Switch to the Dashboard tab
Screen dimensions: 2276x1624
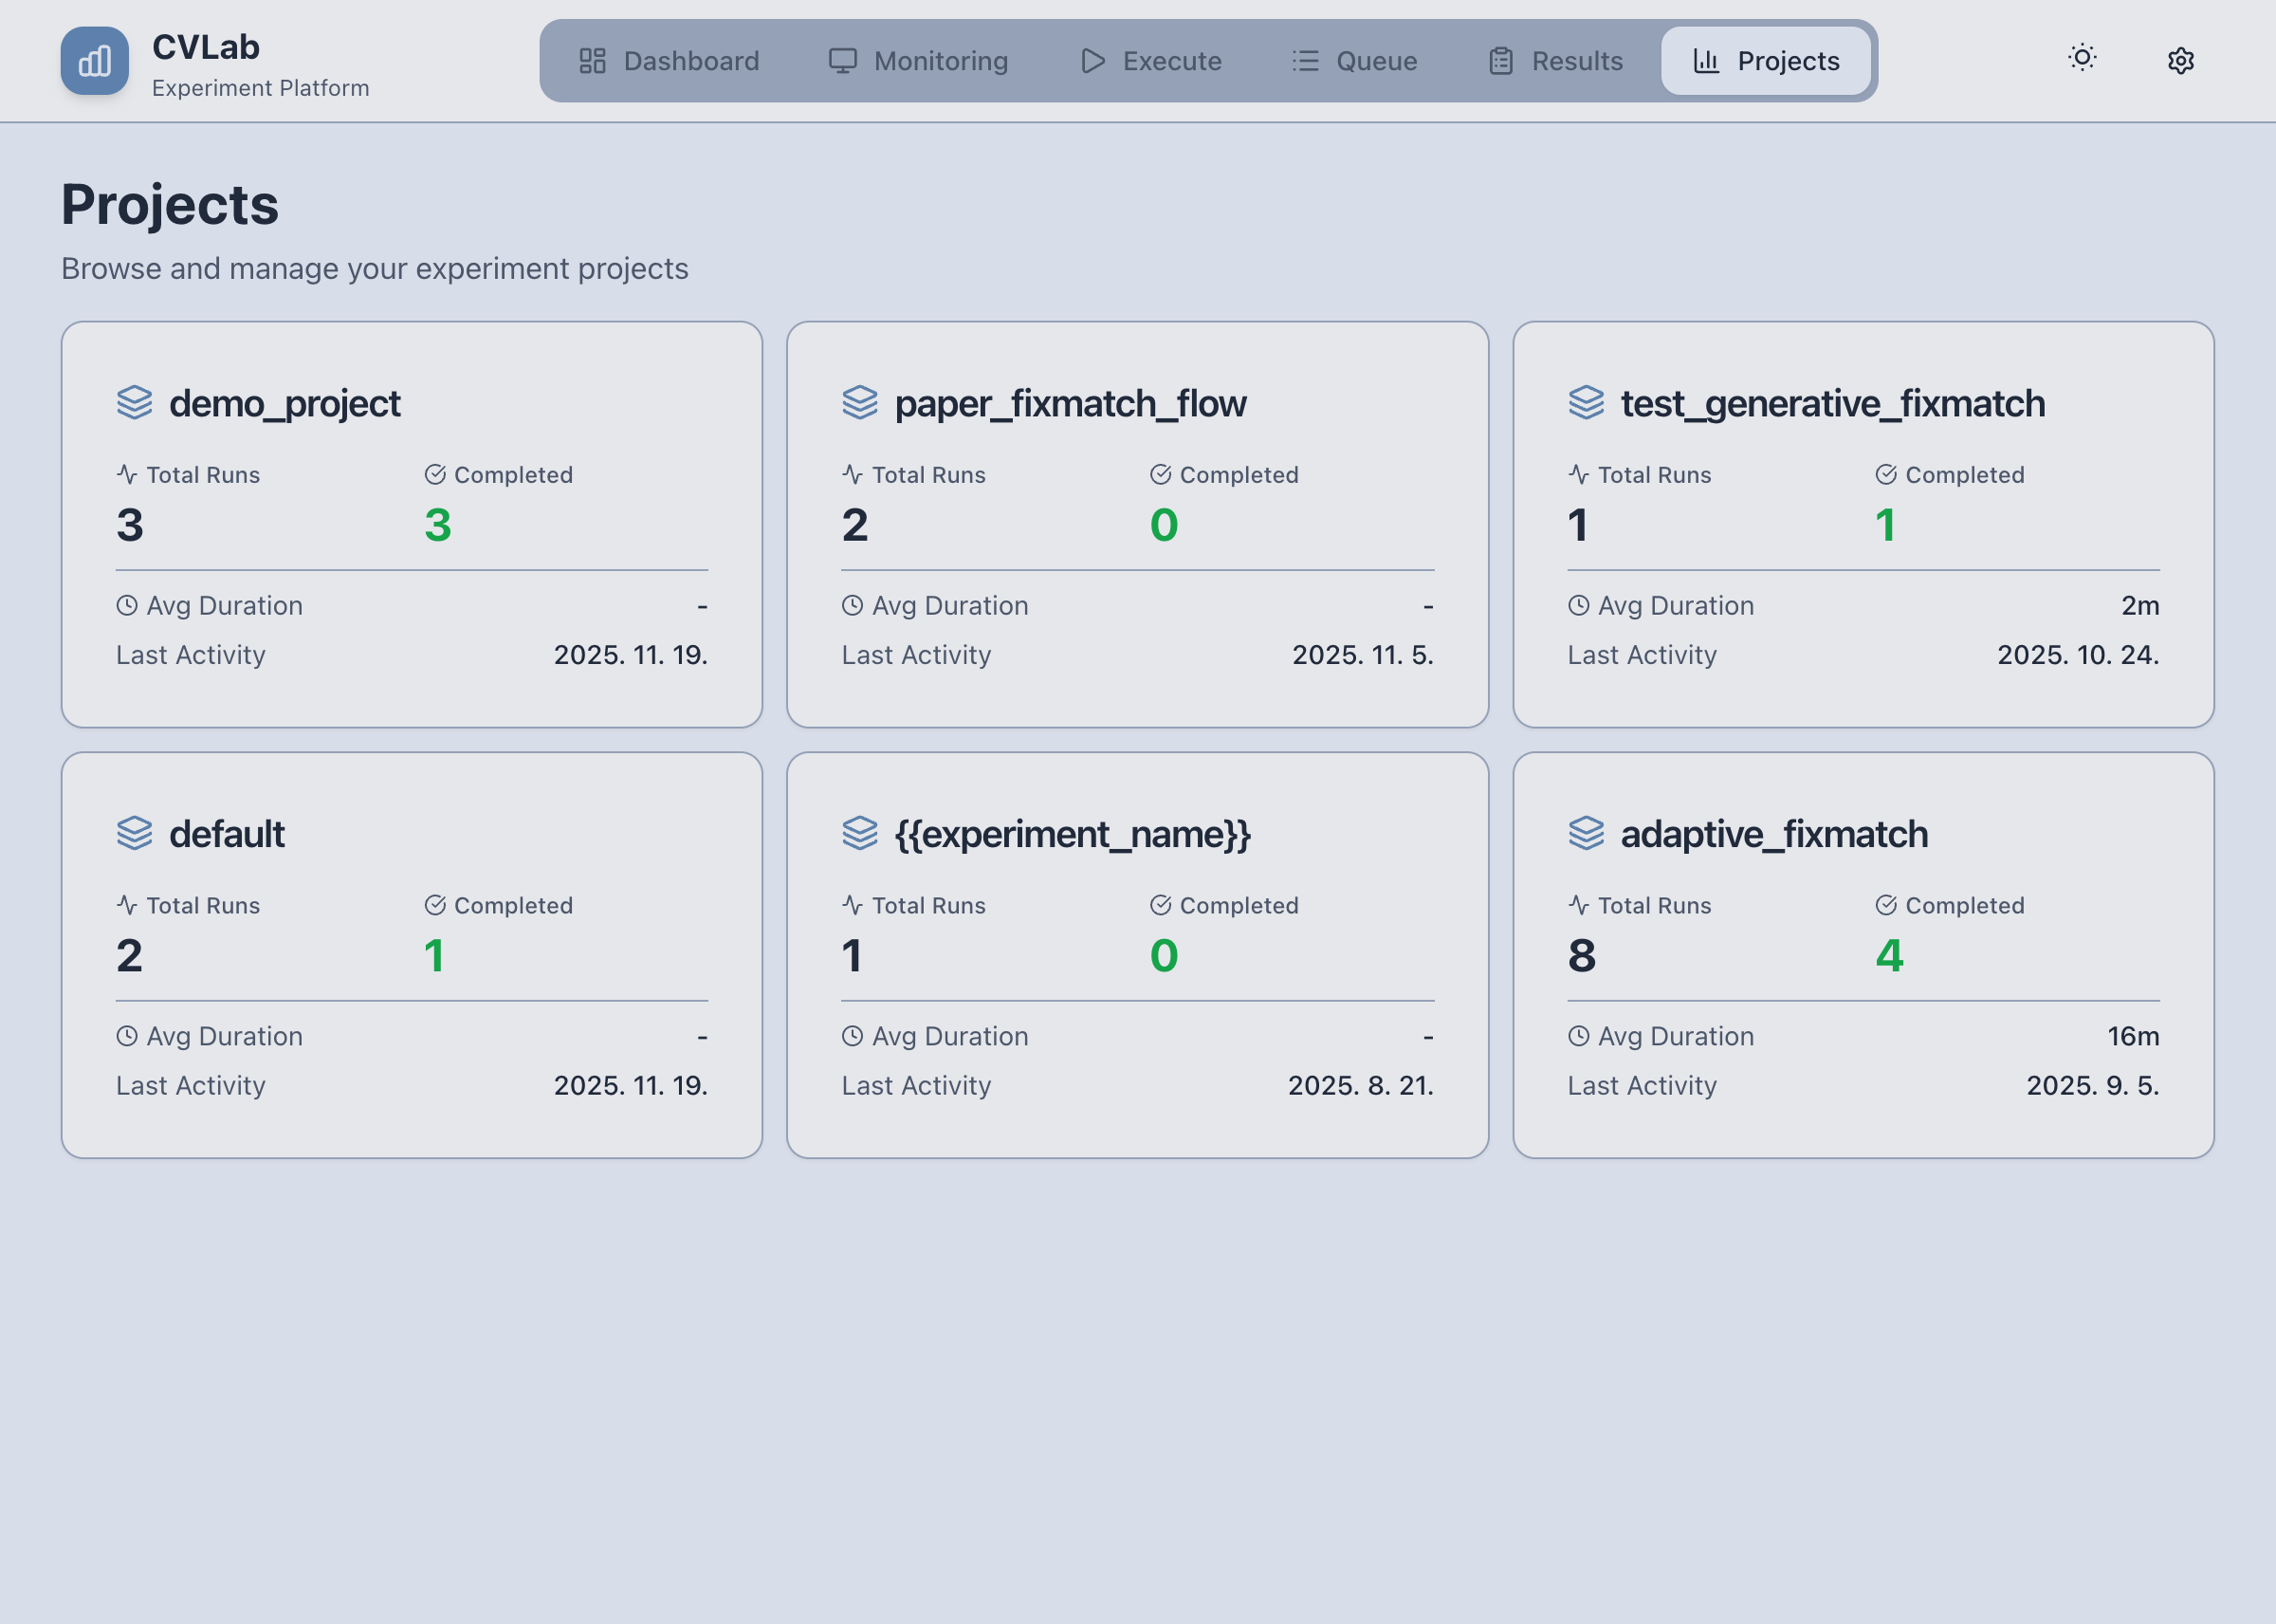pos(669,61)
